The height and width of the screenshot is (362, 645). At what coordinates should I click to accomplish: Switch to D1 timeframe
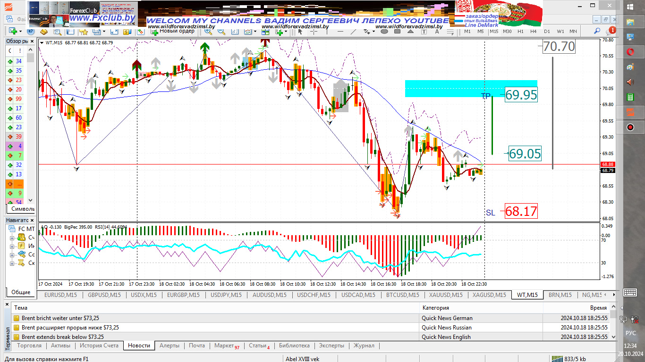coord(547,31)
